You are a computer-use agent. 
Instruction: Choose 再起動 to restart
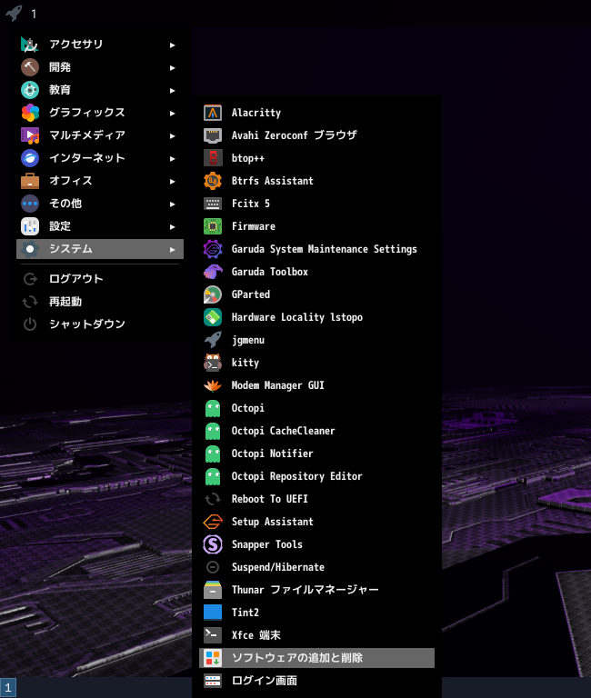100,302
